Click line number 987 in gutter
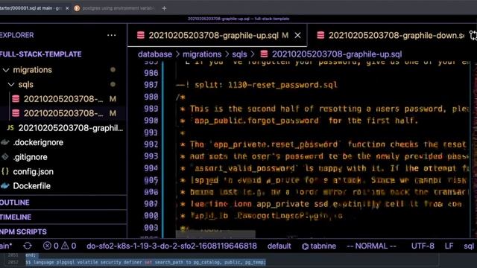The height and width of the screenshot is (268, 477). pyautogui.click(x=151, y=85)
